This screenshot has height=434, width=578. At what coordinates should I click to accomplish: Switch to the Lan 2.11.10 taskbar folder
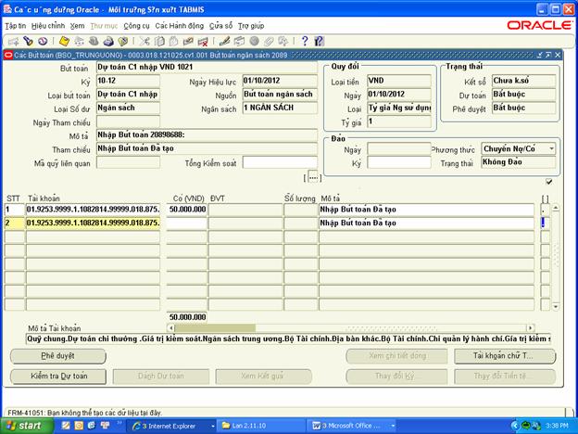(260, 426)
